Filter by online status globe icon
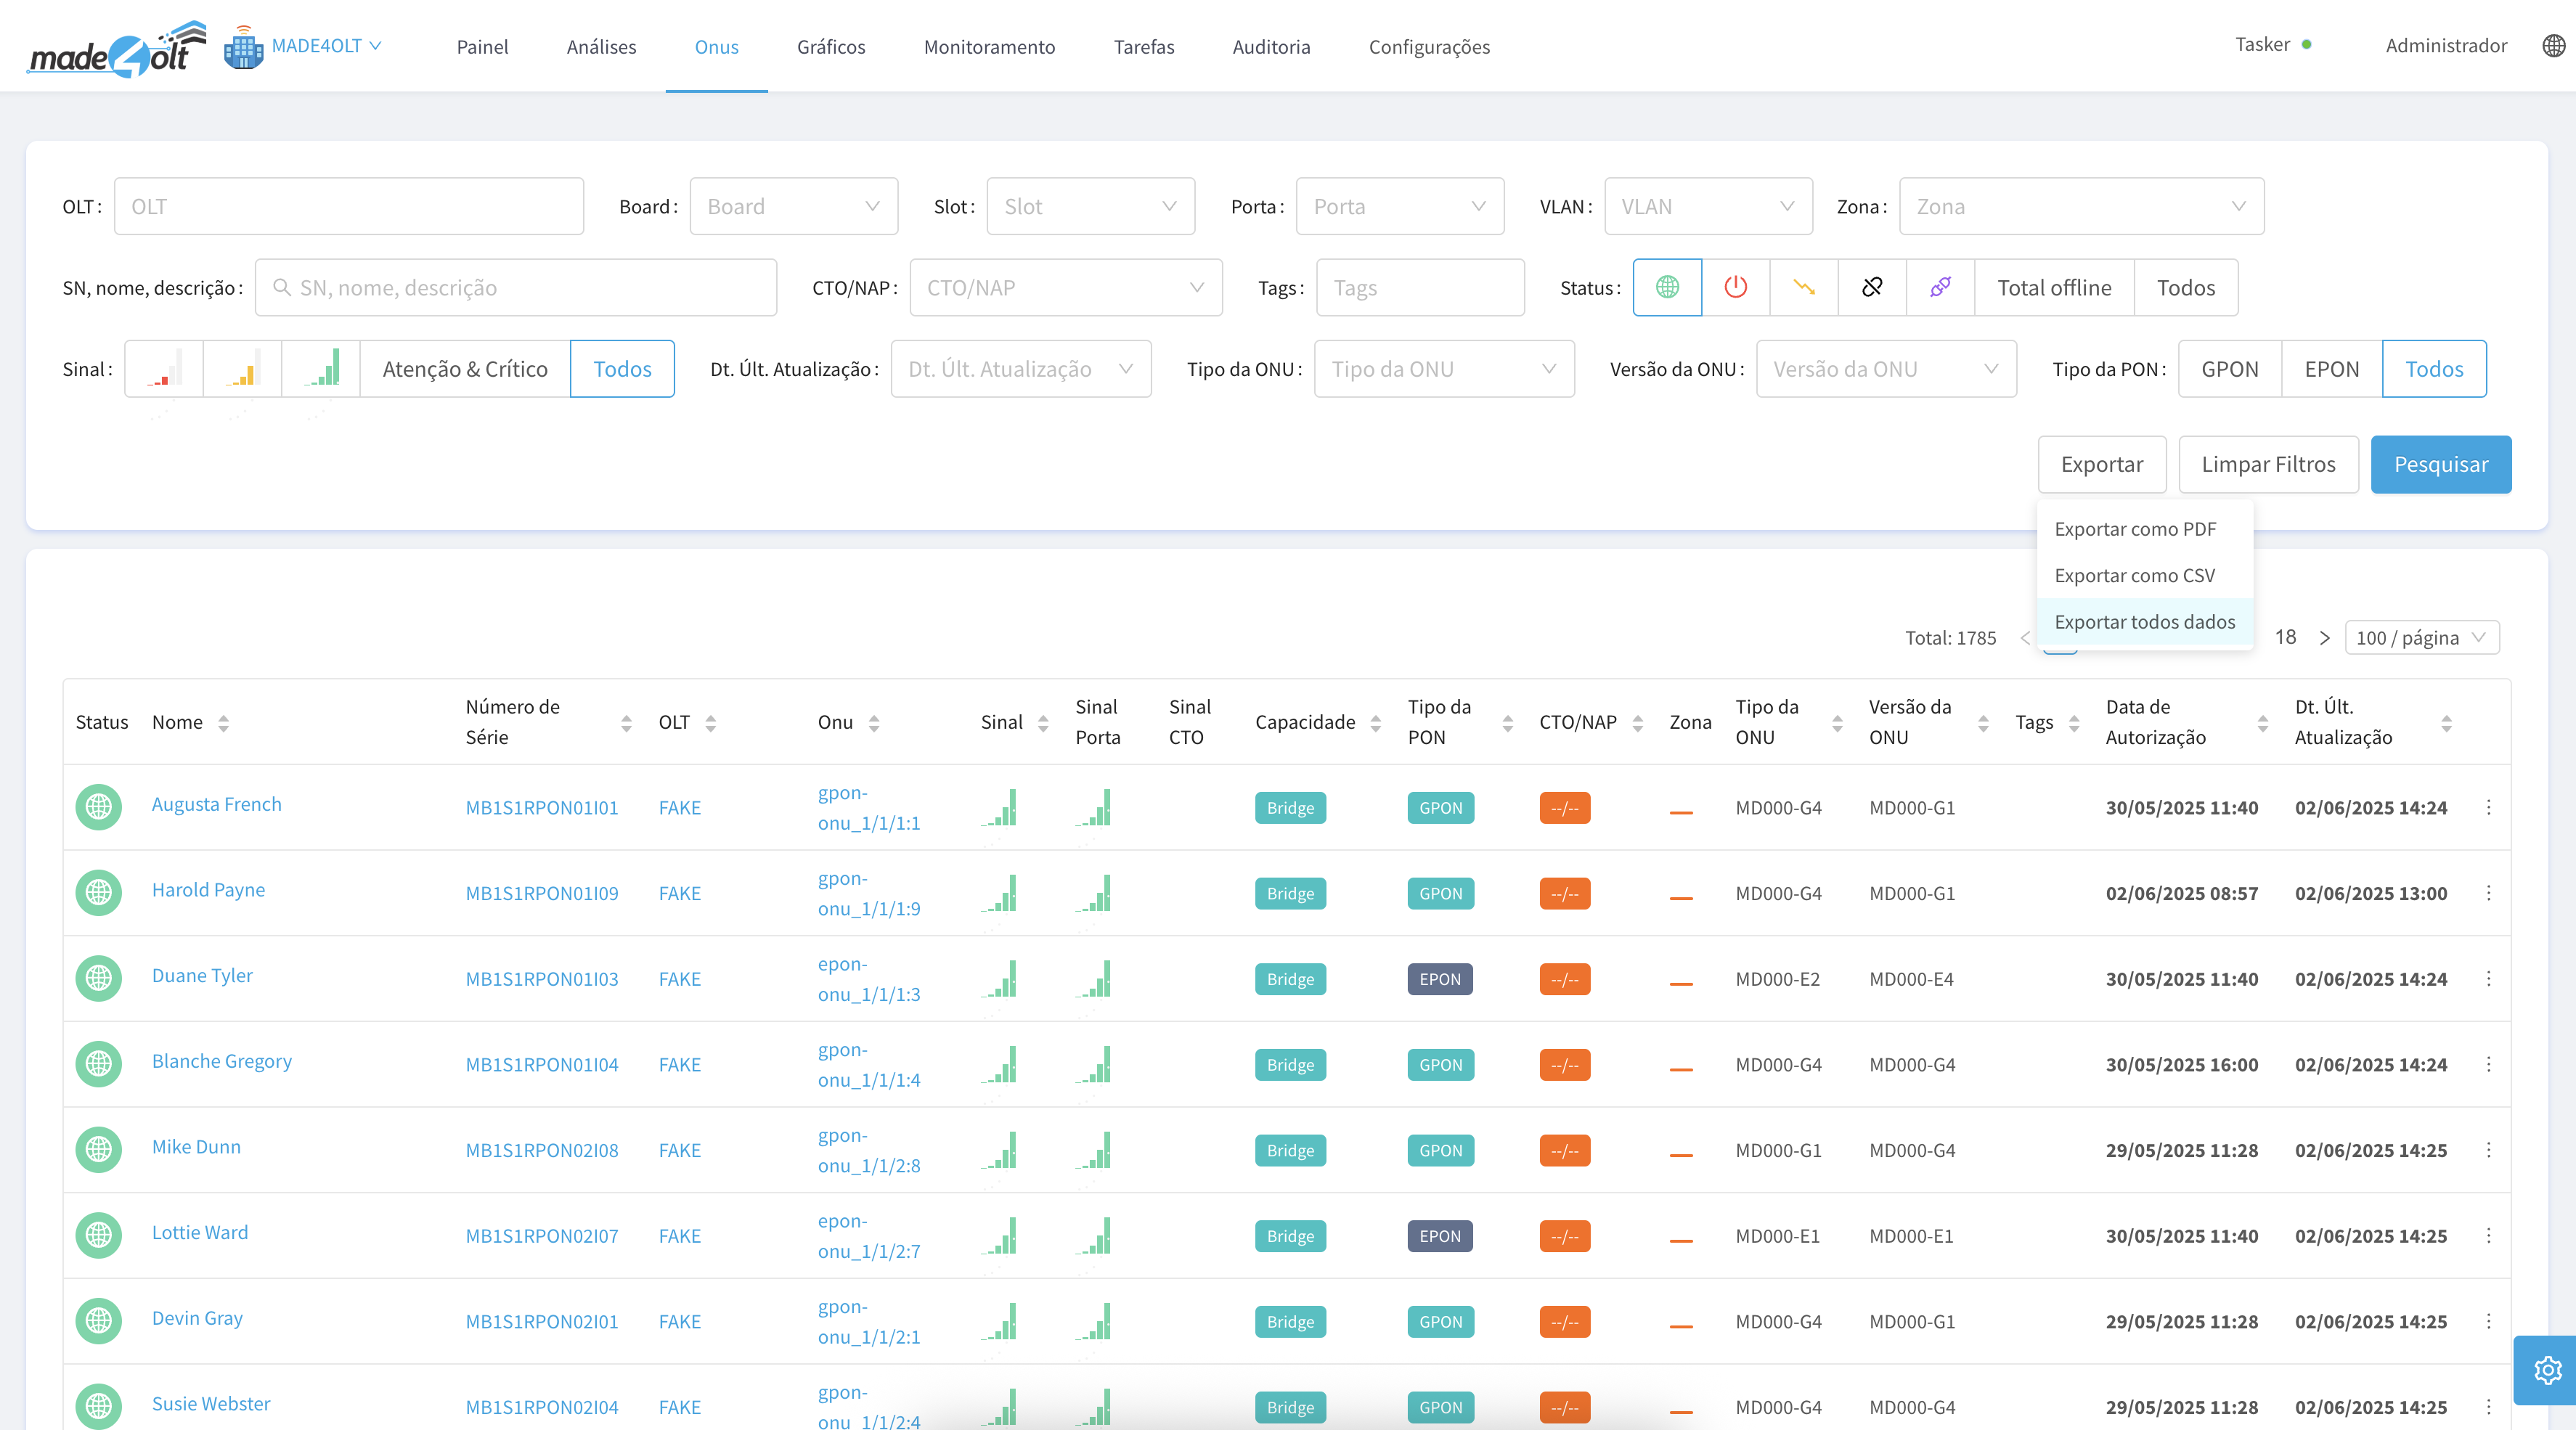The height and width of the screenshot is (1430, 2576). click(1667, 288)
